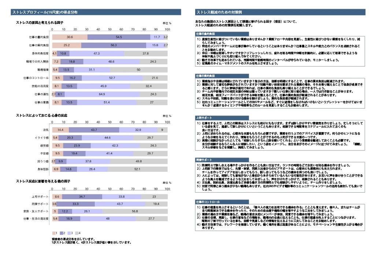Select the 64.9 bar segment

(x=102, y=94)
